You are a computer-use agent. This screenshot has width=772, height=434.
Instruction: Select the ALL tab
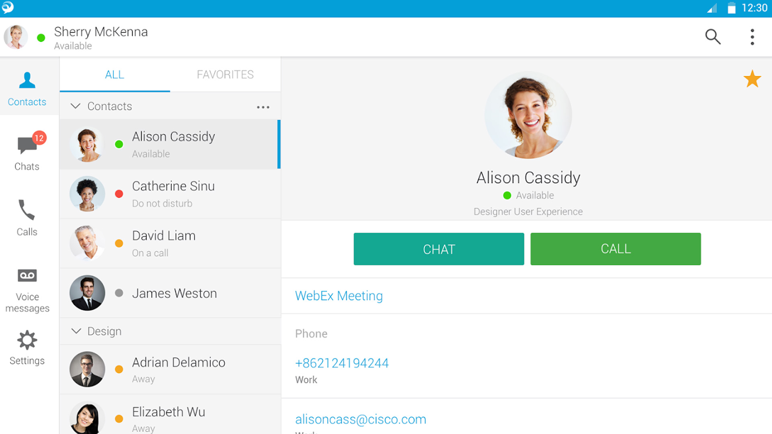coord(115,75)
